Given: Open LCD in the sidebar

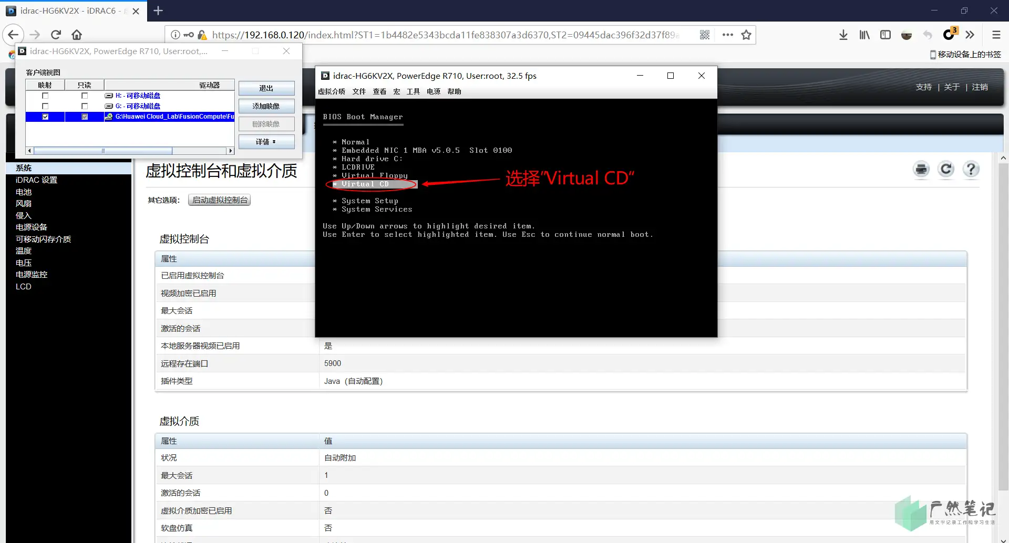Looking at the screenshot, I should (24, 286).
